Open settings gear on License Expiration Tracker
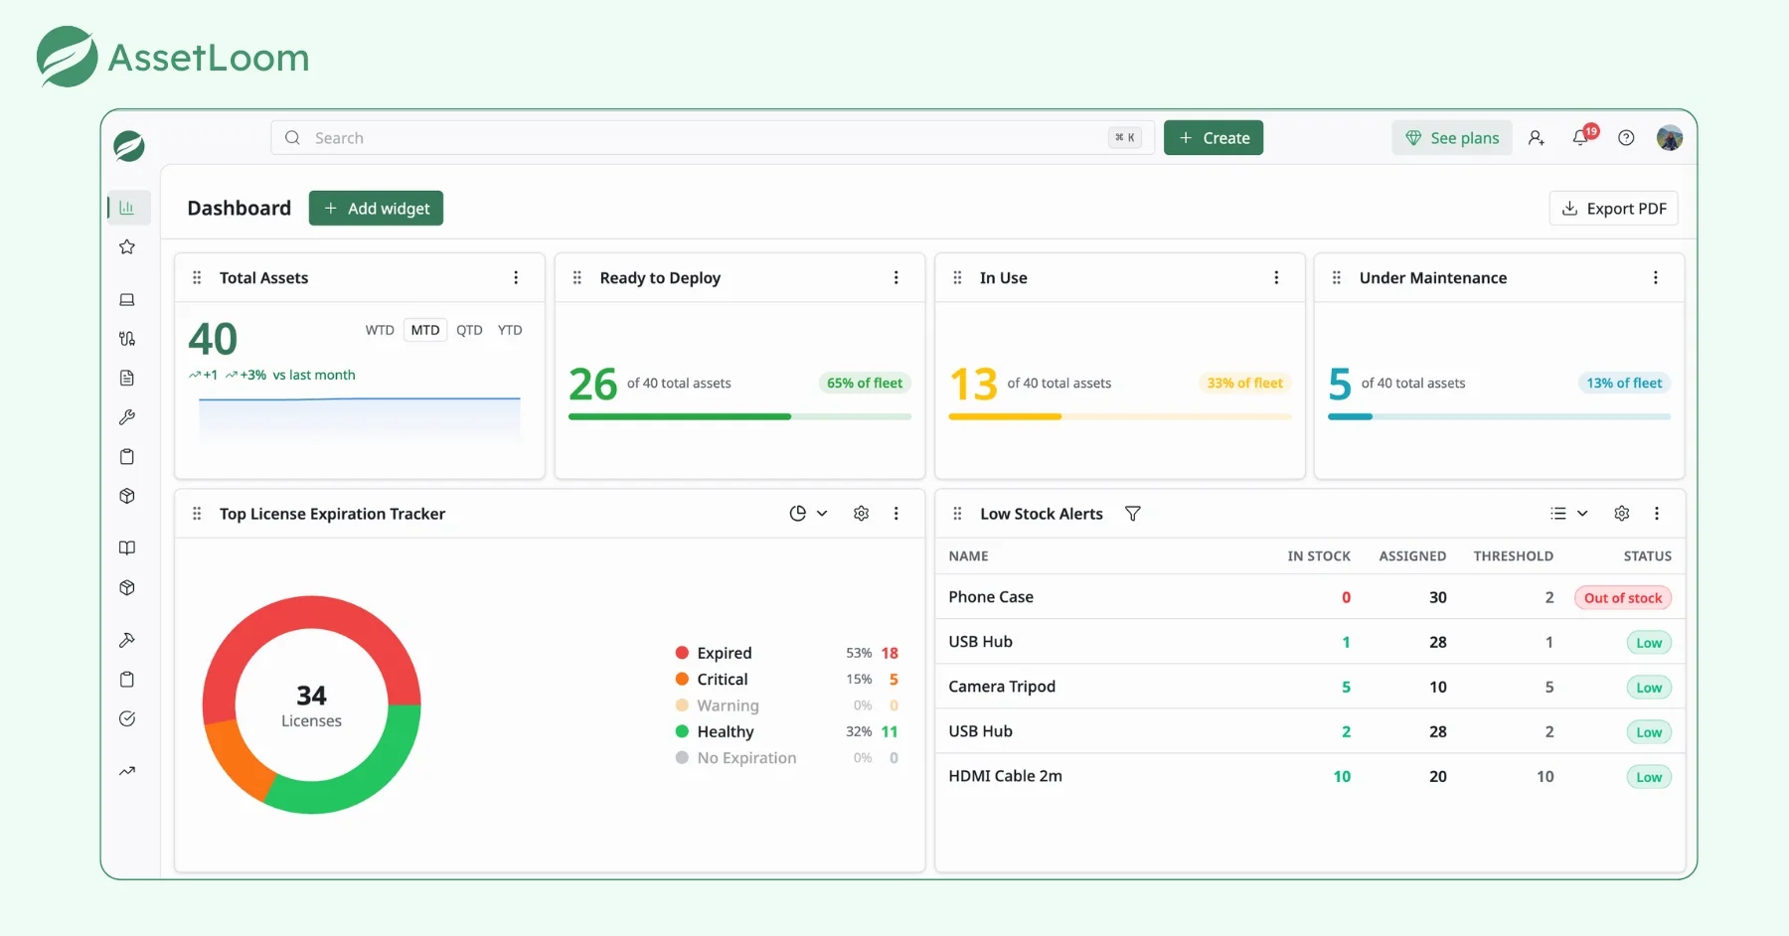 (862, 514)
